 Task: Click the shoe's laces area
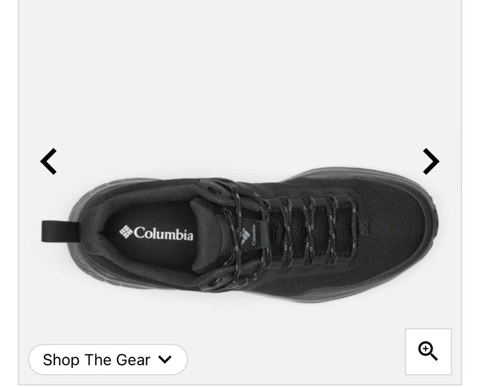[x=294, y=233]
